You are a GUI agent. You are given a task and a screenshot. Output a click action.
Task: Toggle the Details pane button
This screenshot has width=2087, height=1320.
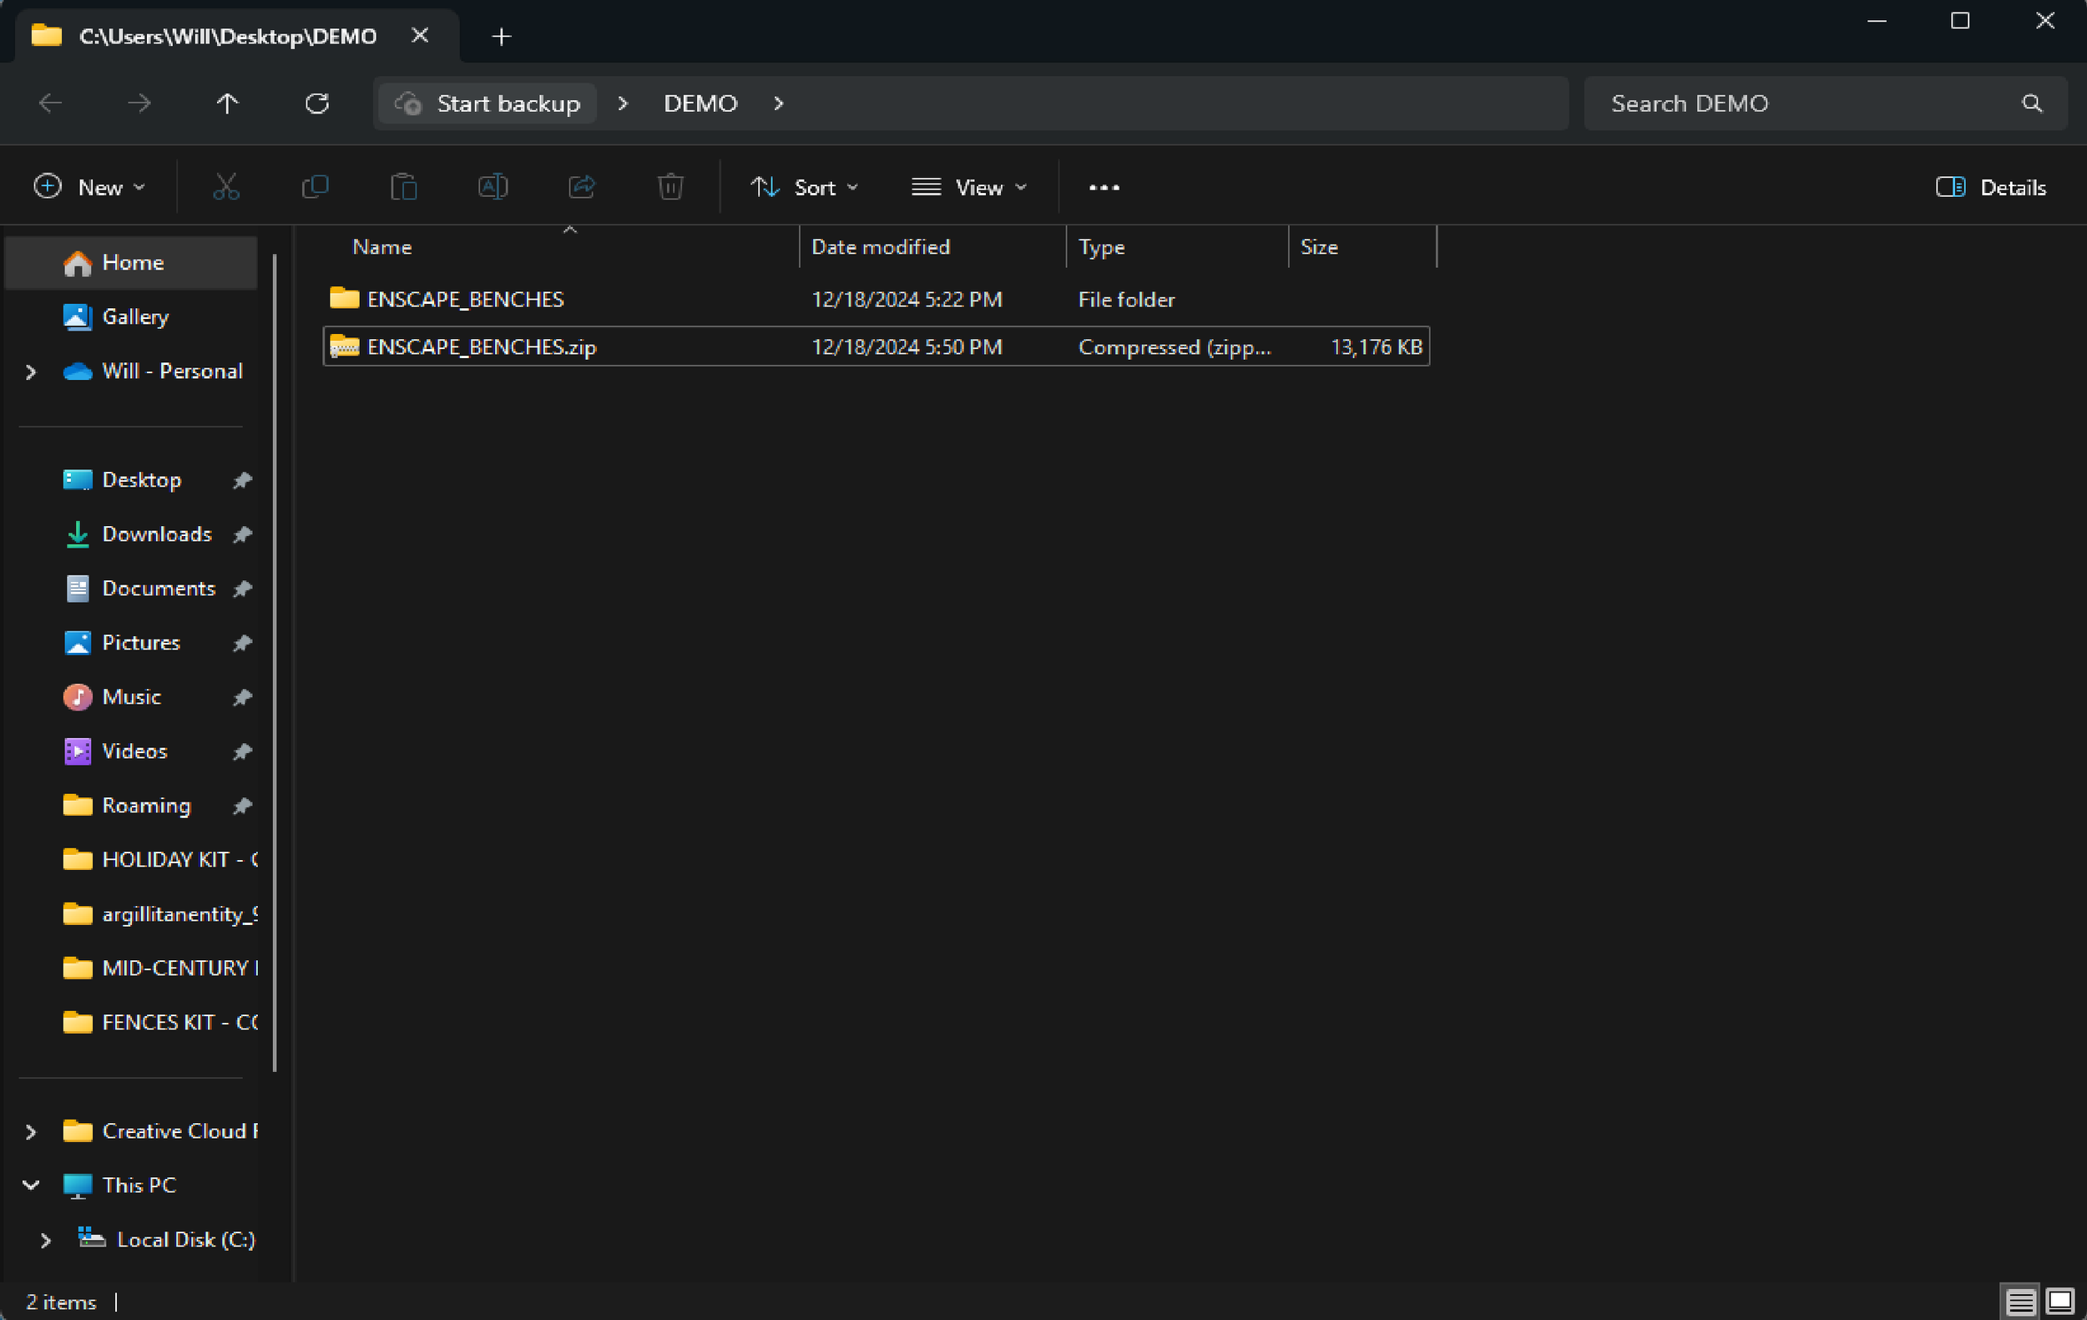pyautogui.click(x=1990, y=187)
